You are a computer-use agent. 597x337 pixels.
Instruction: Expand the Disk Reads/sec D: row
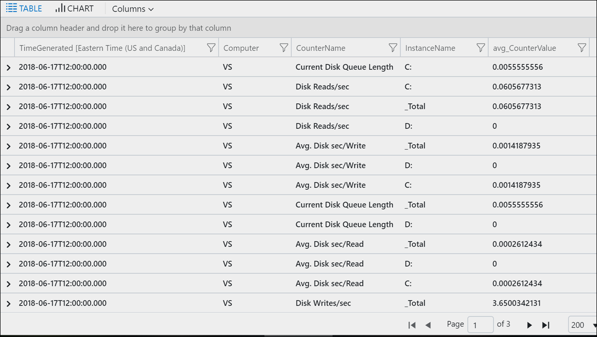coord(8,126)
